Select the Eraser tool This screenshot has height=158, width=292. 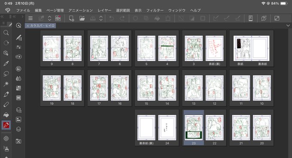(6, 104)
